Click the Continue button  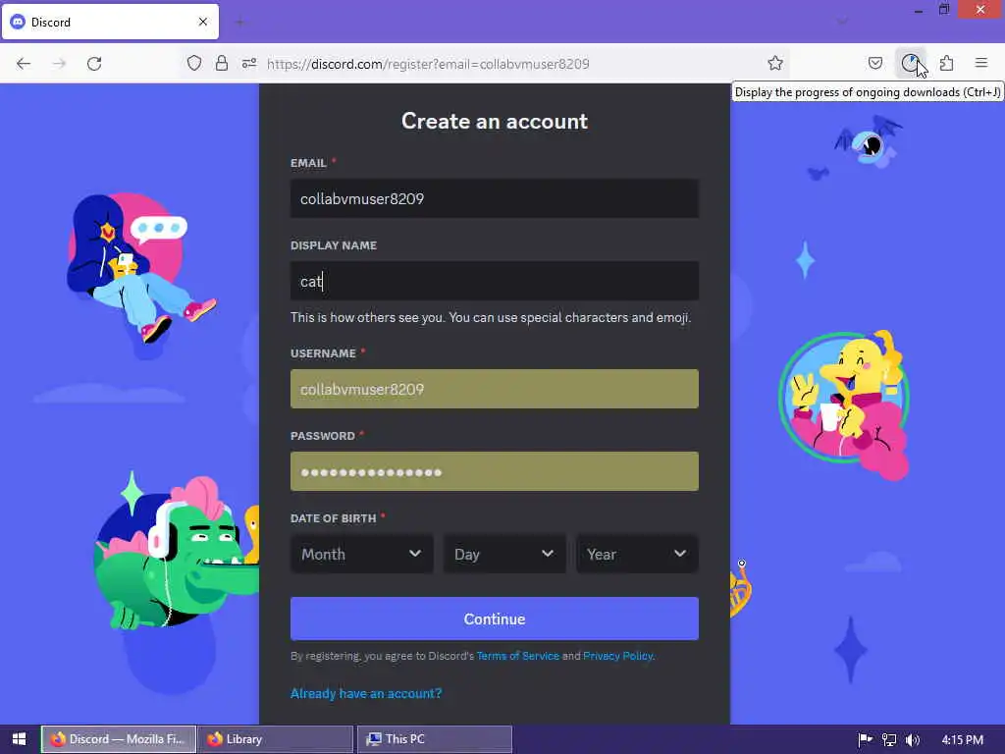point(495,619)
